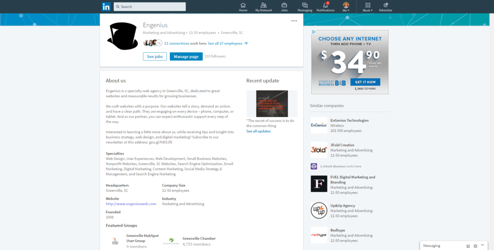
Task: Open 3Fold Creative company name
Action: pyautogui.click(x=342, y=145)
